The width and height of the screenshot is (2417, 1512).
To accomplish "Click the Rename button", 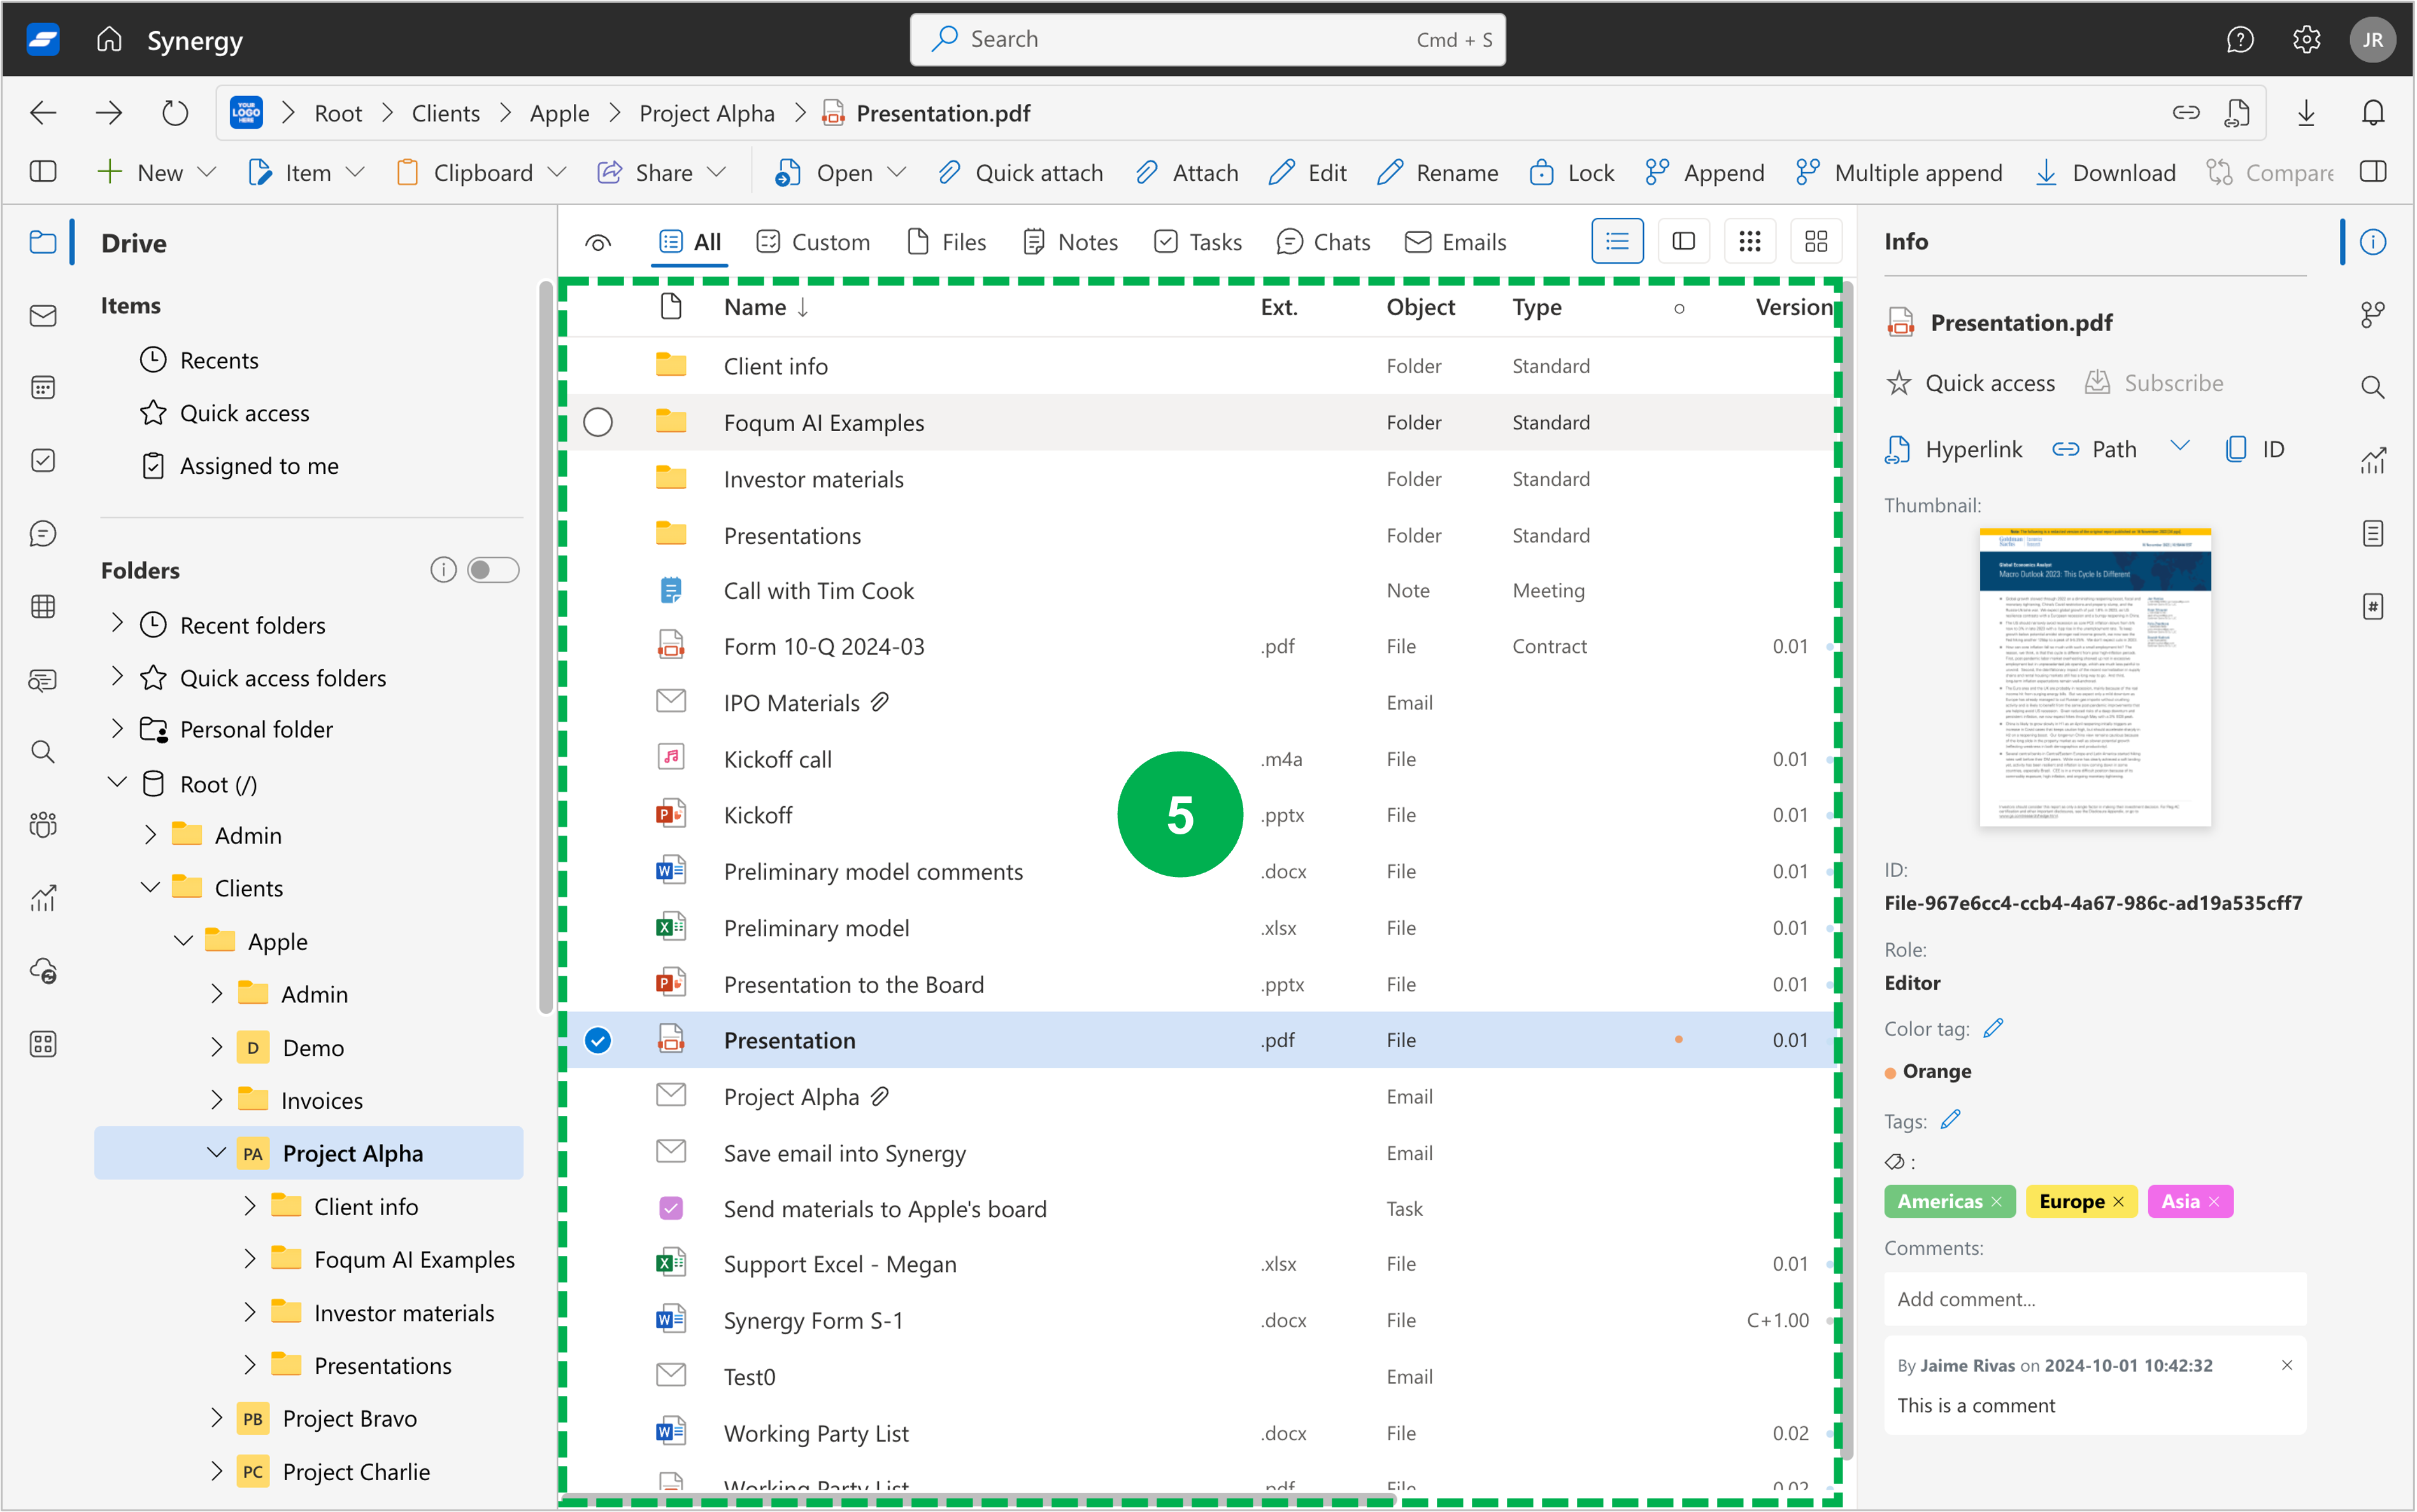I will click(x=1437, y=172).
